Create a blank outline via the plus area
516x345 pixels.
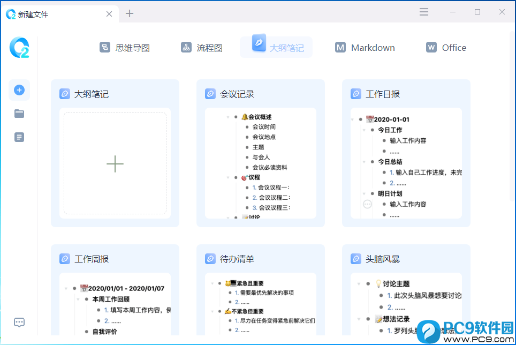pyautogui.click(x=115, y=163)
